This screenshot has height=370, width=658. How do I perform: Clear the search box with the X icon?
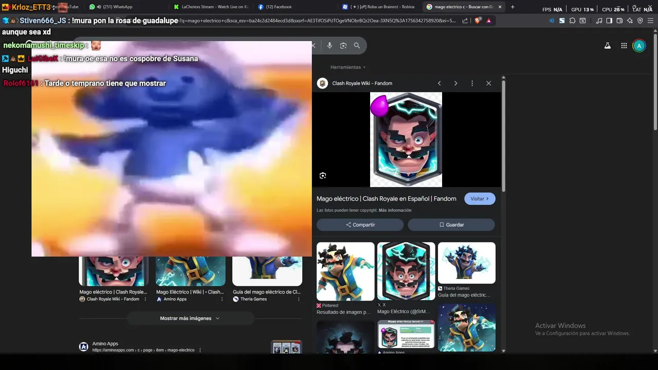point(314,45)
